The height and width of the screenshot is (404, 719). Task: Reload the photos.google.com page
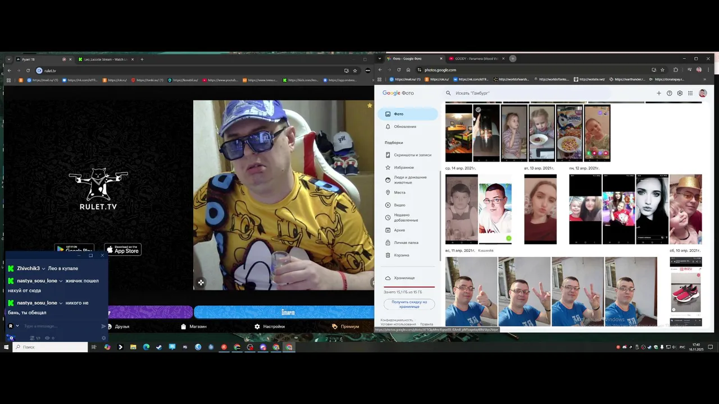(399, 70)
